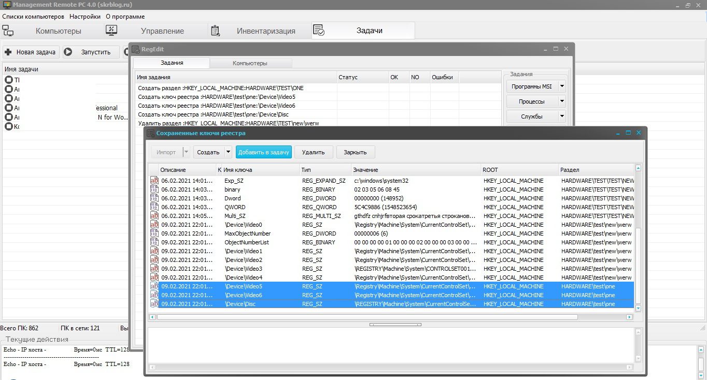Click the splitter handle below the registry list
The height and width of the screenshot is (380, 707).
[395, 325]
